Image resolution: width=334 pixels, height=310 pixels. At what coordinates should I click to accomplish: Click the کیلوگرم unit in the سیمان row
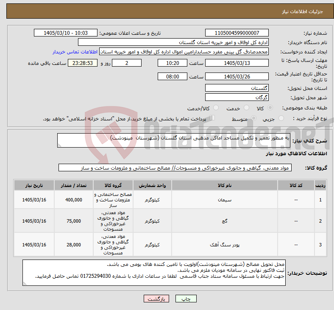pyautogui.click(x=152, y=200)
